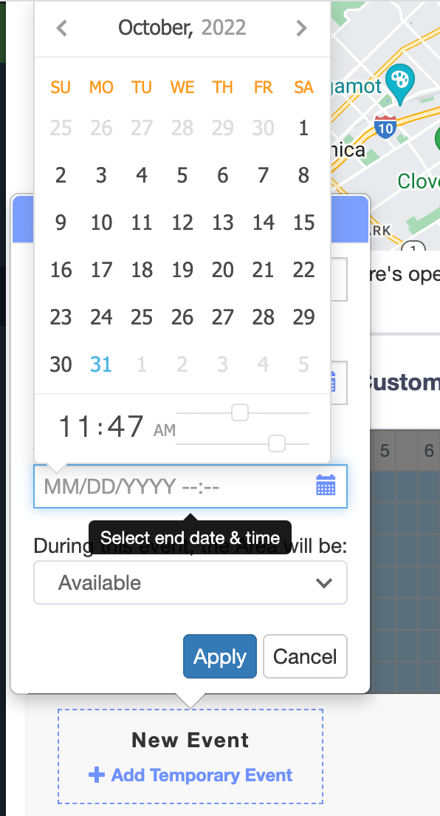Click the minute slider handle

[x=277, y=444]
